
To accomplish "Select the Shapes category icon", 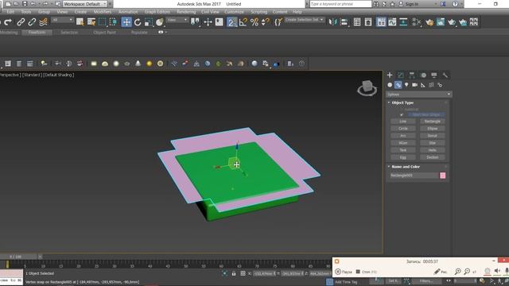I will [398, 85].
